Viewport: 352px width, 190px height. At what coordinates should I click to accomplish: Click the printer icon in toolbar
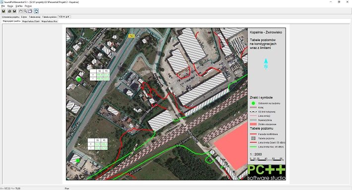click(x=9, y=11)
